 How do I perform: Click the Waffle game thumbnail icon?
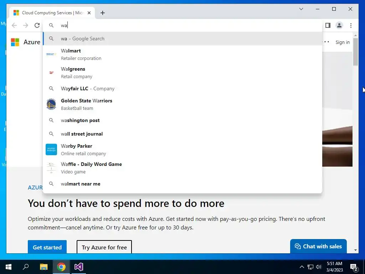tap(51, 168)
